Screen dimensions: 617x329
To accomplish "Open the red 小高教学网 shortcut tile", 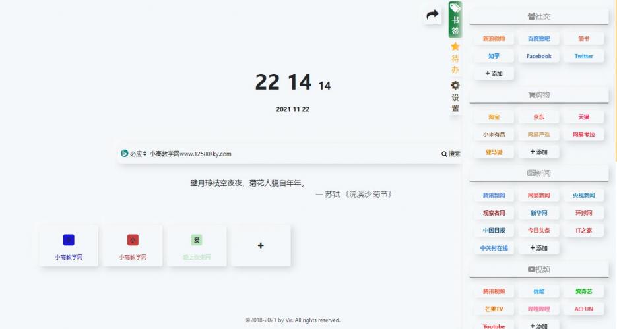I will tap(133, 246).
